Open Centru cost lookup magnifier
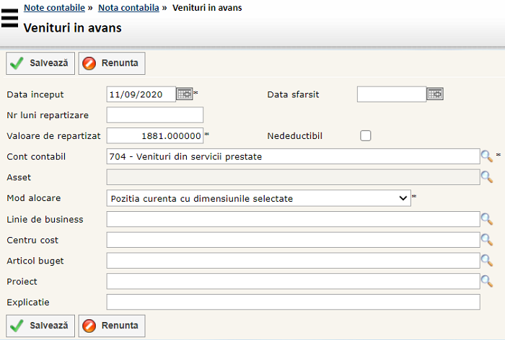 (x=487, y=240)
